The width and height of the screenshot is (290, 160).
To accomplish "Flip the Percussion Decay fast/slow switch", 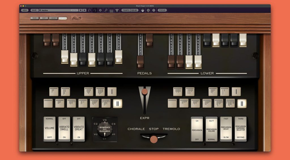I will [226, 129].
